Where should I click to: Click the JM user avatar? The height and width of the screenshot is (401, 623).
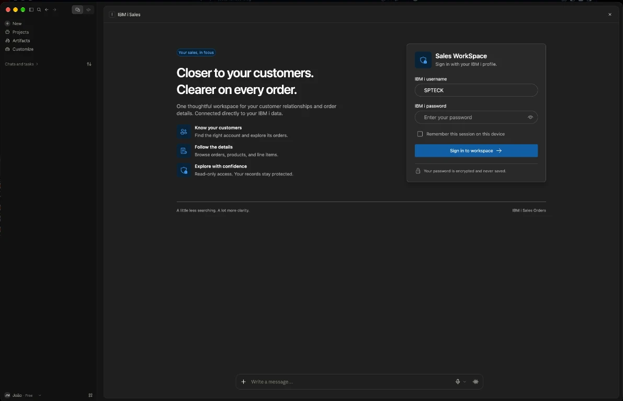(7, 395)
